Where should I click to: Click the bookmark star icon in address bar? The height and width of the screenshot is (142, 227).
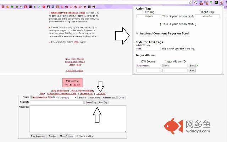190,2
